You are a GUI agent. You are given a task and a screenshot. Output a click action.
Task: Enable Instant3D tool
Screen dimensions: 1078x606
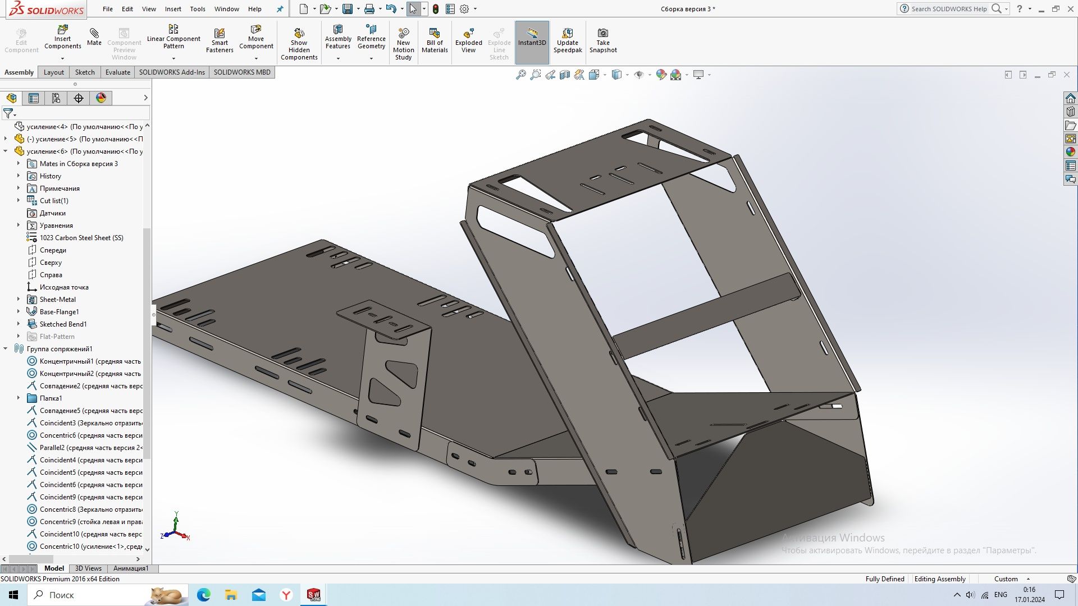pos(532,42)
